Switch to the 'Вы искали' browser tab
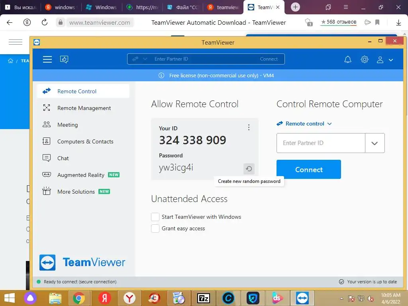Image resolution: width=408 pixels, height=306 pixels. [20, 7]
